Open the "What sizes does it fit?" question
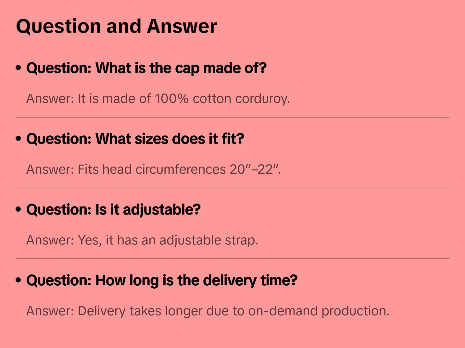465x348 pixels. pyautogui.click(x=135, y=139)
